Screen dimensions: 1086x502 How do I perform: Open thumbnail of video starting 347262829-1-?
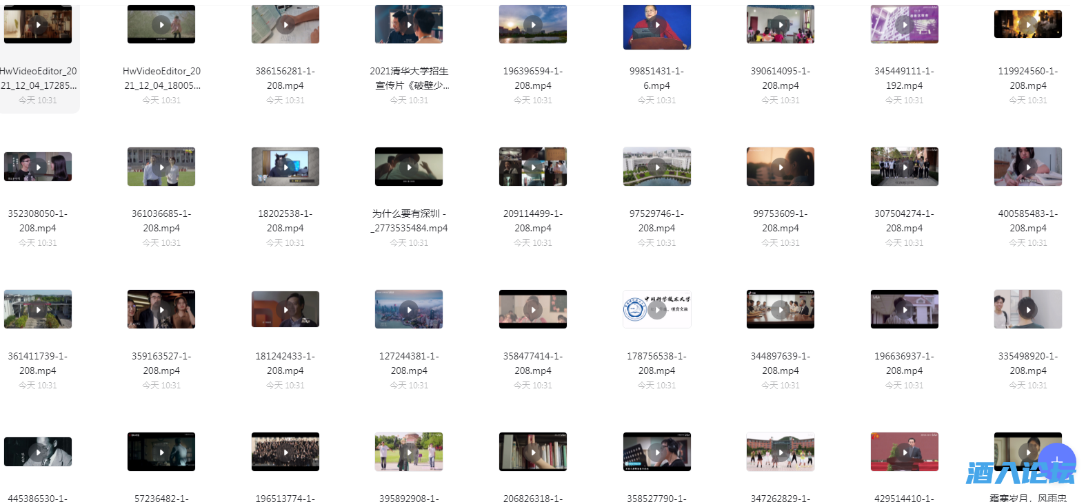pyautogui.click(x=781, y=452)
